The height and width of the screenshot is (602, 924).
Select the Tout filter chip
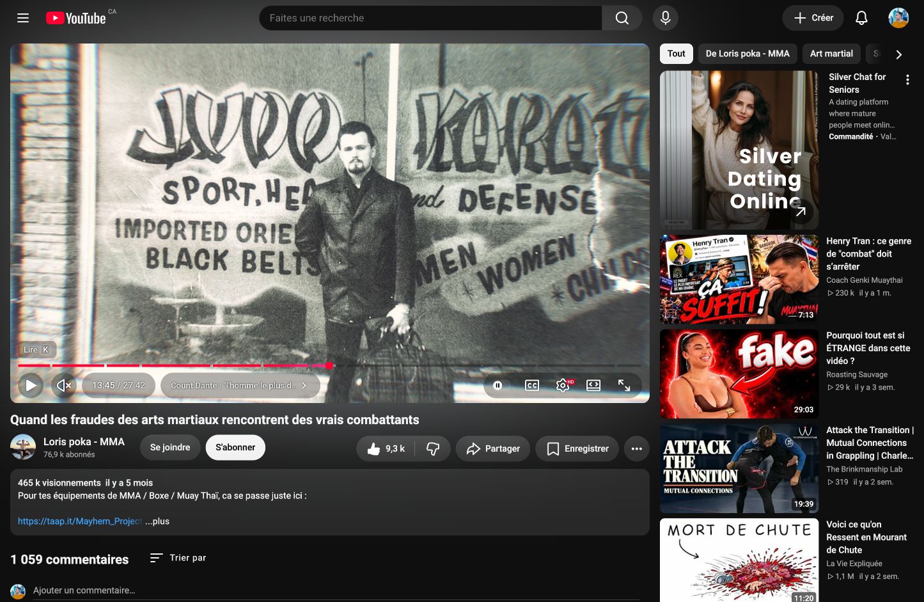[x=676, y=54]
